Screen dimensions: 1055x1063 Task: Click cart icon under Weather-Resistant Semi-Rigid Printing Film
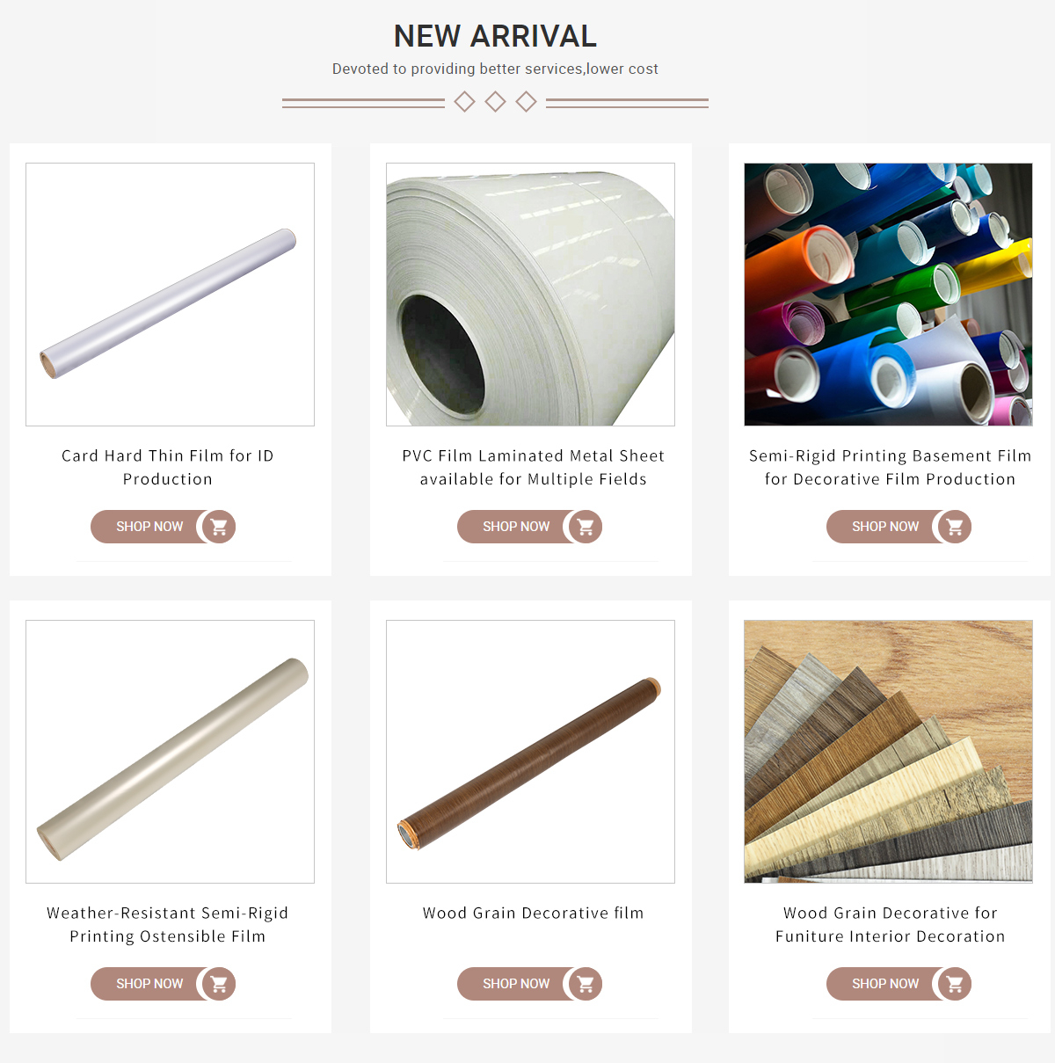pyautogui.click(x=219, y=984)
